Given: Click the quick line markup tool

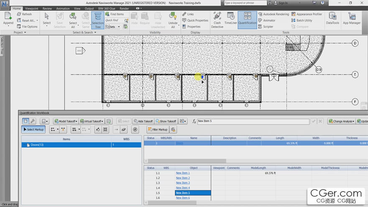Looking at the screenshot, I should point(63,129).
